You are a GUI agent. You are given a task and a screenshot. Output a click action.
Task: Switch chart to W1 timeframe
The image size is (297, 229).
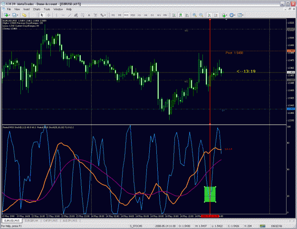click(159, 15)
